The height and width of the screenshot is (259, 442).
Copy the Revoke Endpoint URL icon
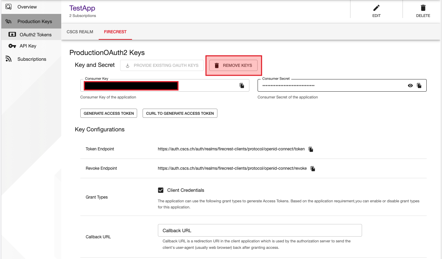point(313,168)
